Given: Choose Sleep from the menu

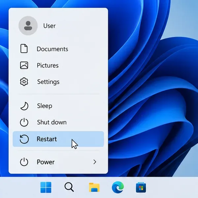Looking at the screenshot, I should coord(45,106).
